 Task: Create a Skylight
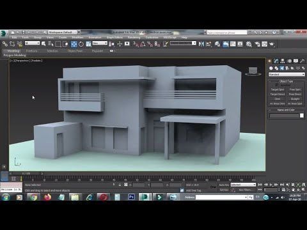pos(295,99)
